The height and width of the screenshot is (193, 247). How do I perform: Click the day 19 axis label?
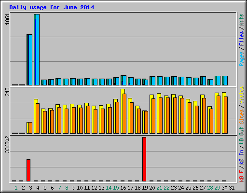(145, 188)
